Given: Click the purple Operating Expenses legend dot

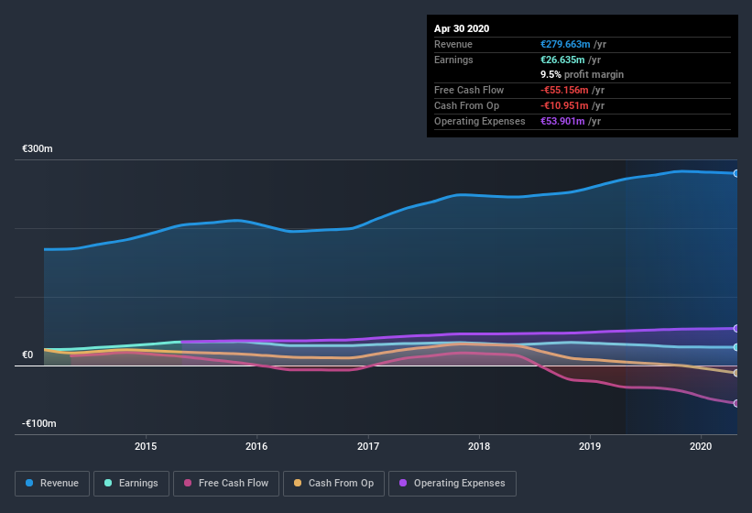Looking at the screenshot, I should click(x=404, y=483).
